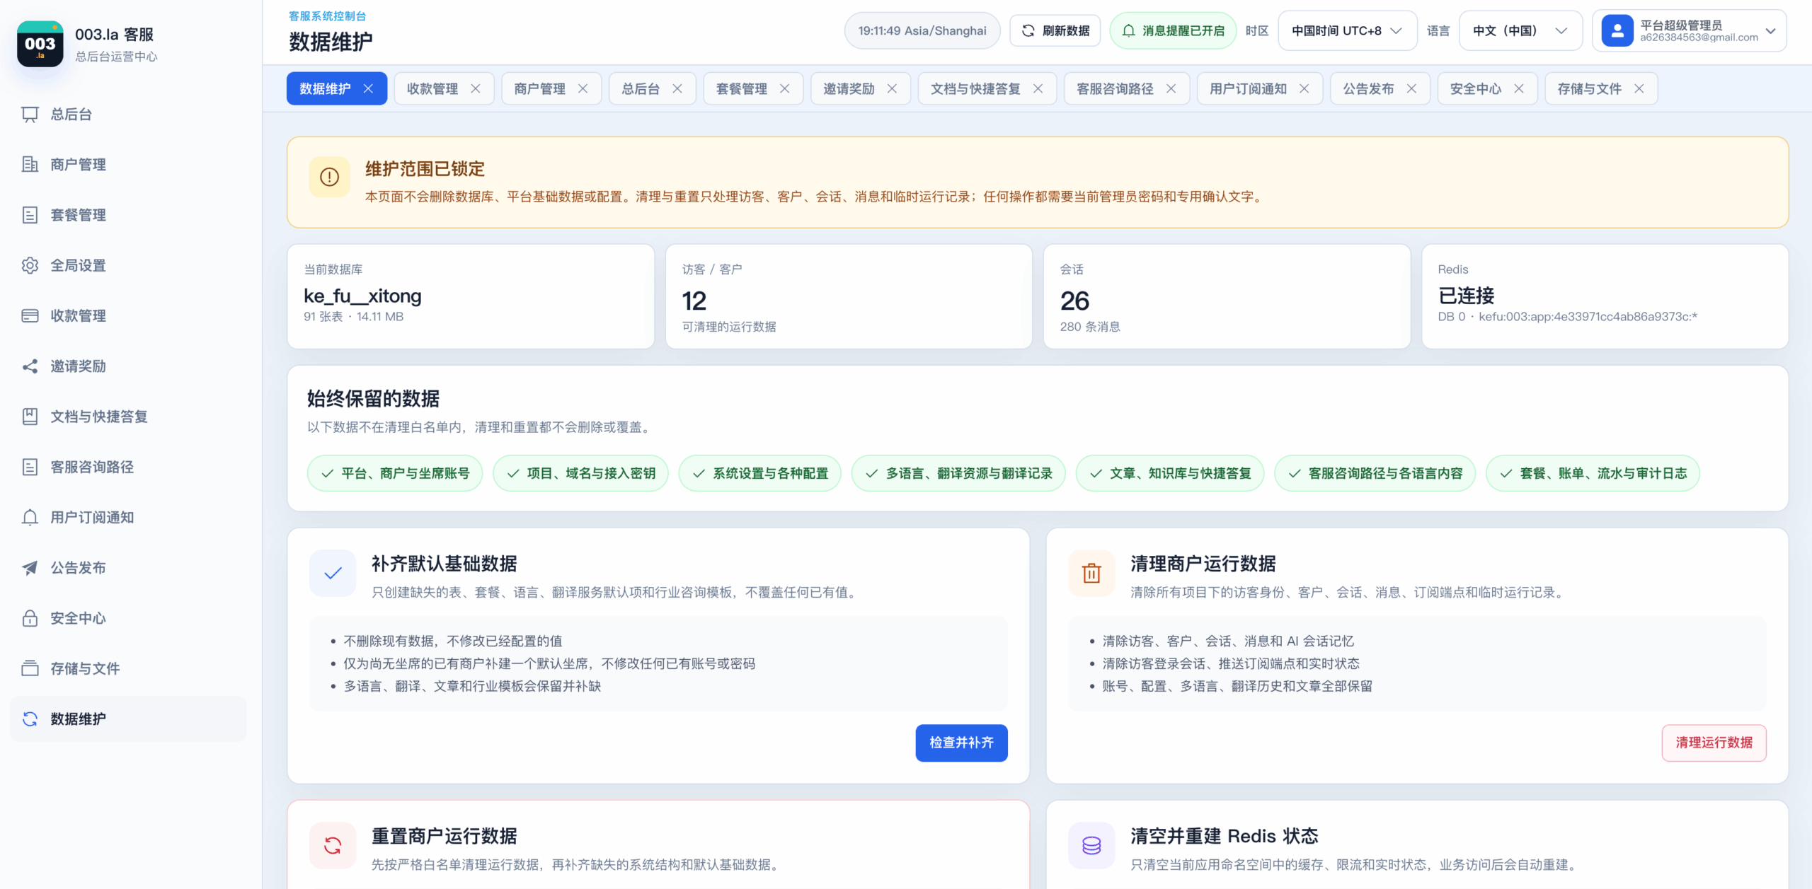
Task: Click the 280 条消息 text
Action: pos(1090,327)
